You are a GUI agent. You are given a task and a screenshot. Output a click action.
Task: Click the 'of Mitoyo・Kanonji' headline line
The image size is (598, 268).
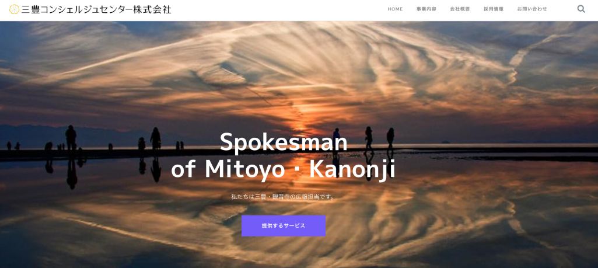click(284, 170)
